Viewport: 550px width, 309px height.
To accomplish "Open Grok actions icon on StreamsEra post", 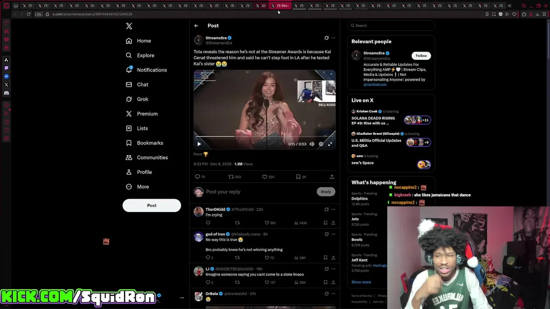I will tap(327, 38).
